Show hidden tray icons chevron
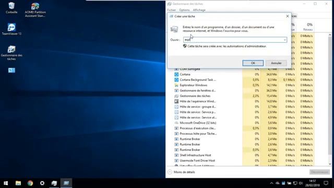This screenshot has height=188, width=334. point(271,183)
